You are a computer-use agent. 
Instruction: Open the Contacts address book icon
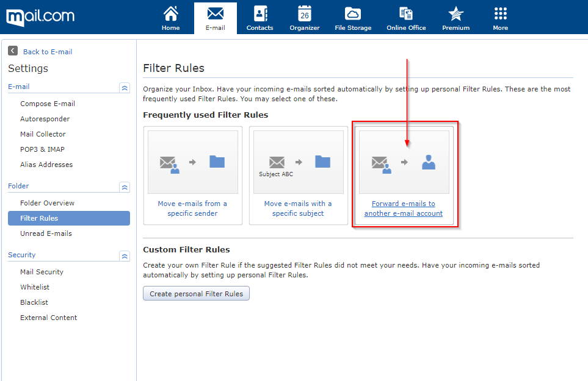pyautogui.click(x=260, y=14)
